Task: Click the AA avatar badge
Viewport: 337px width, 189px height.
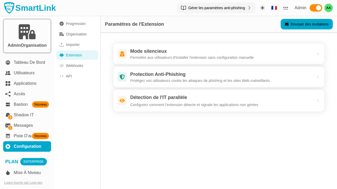Action: [x=328, y=8]
